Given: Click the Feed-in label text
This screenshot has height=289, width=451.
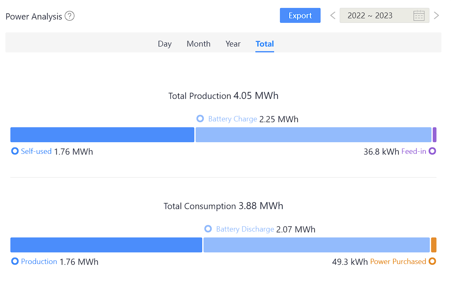Looking at the screenshot, I should (414, 151).
